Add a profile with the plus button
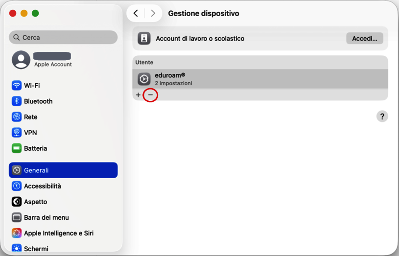Image resolution: width=399 pixels, height=256 pixels. coord(138,95)
